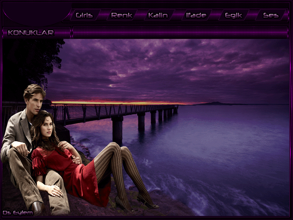Open the Renk color option

coord(122,15)
